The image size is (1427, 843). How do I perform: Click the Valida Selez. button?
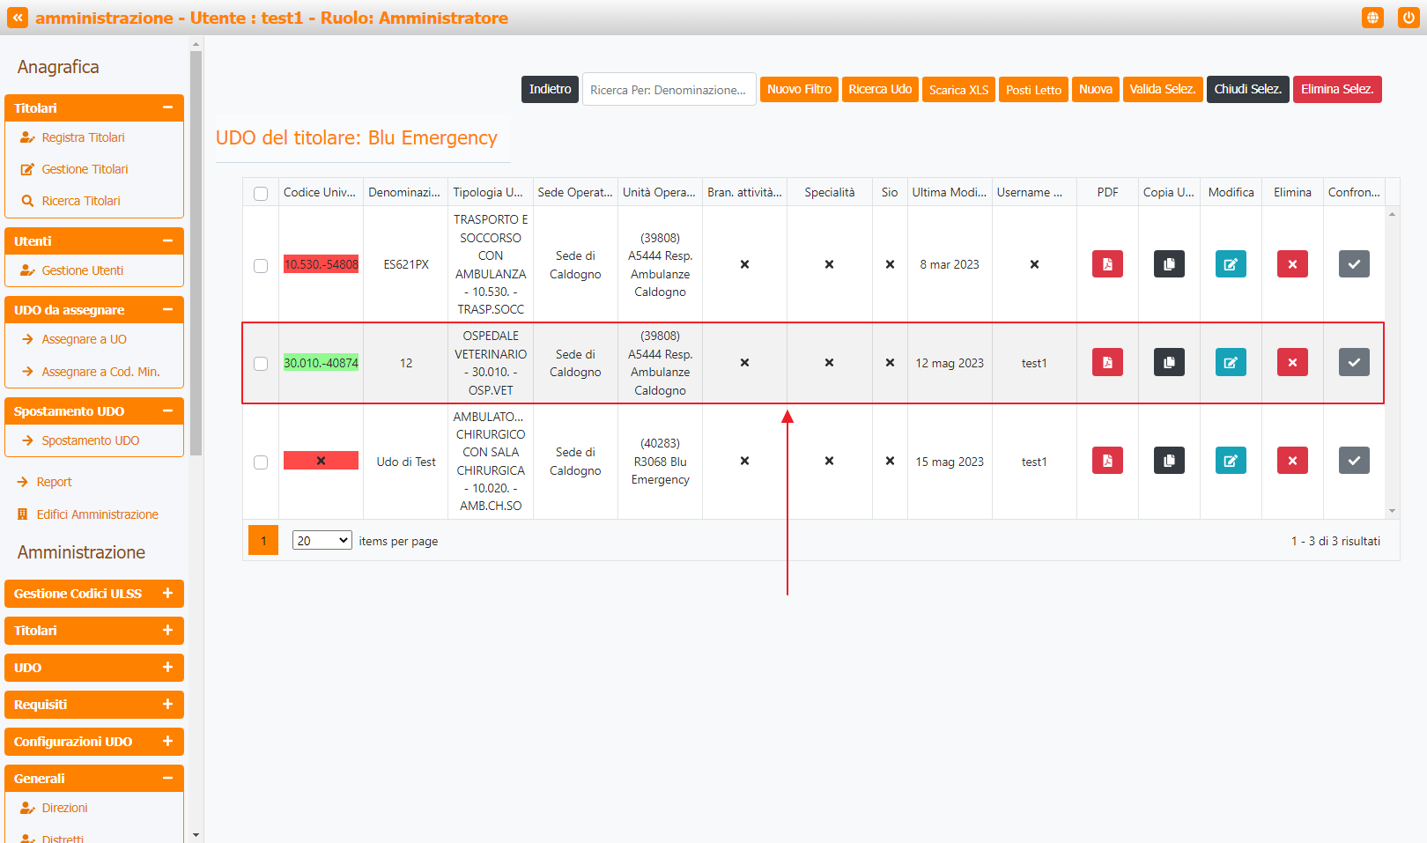click(1163, 89)
